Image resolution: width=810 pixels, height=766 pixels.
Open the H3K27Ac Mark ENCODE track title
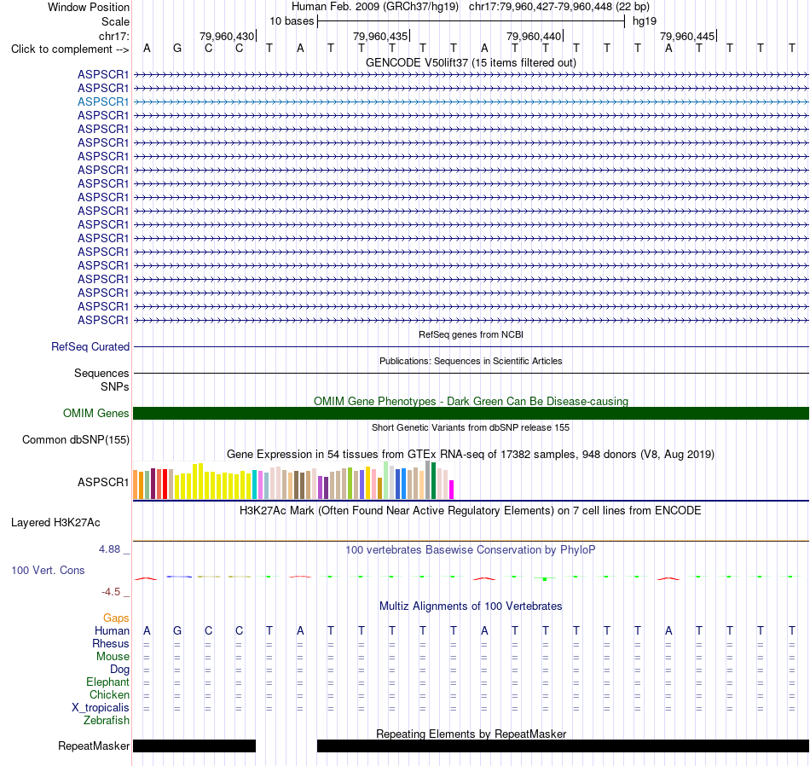(471, 511)
